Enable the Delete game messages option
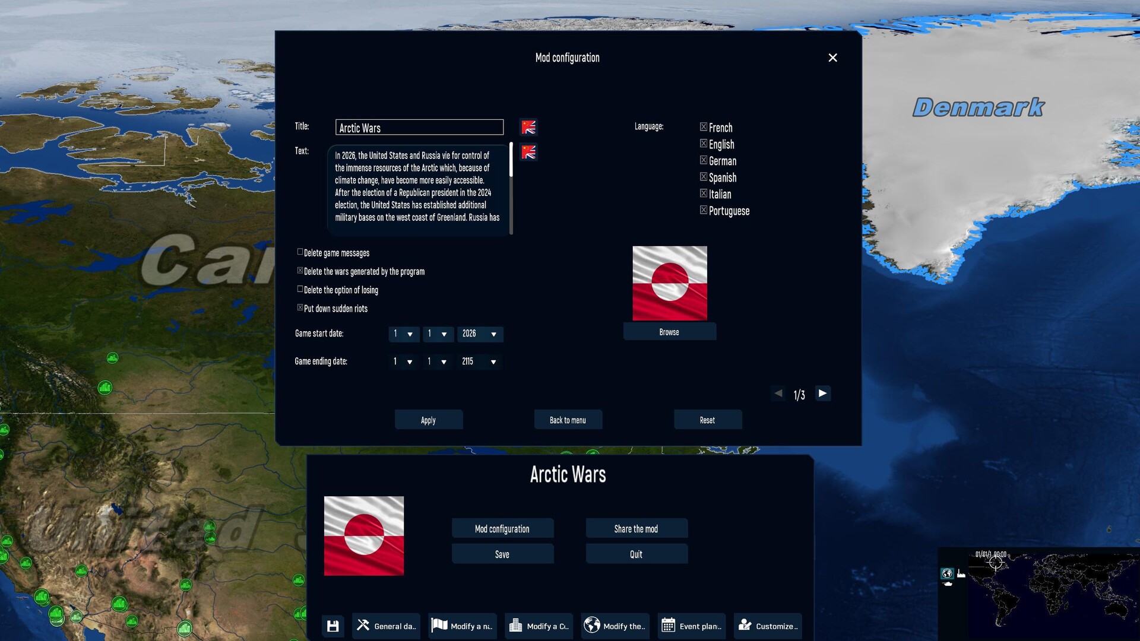Screen dimensions: 1140x641 point(300,251)
